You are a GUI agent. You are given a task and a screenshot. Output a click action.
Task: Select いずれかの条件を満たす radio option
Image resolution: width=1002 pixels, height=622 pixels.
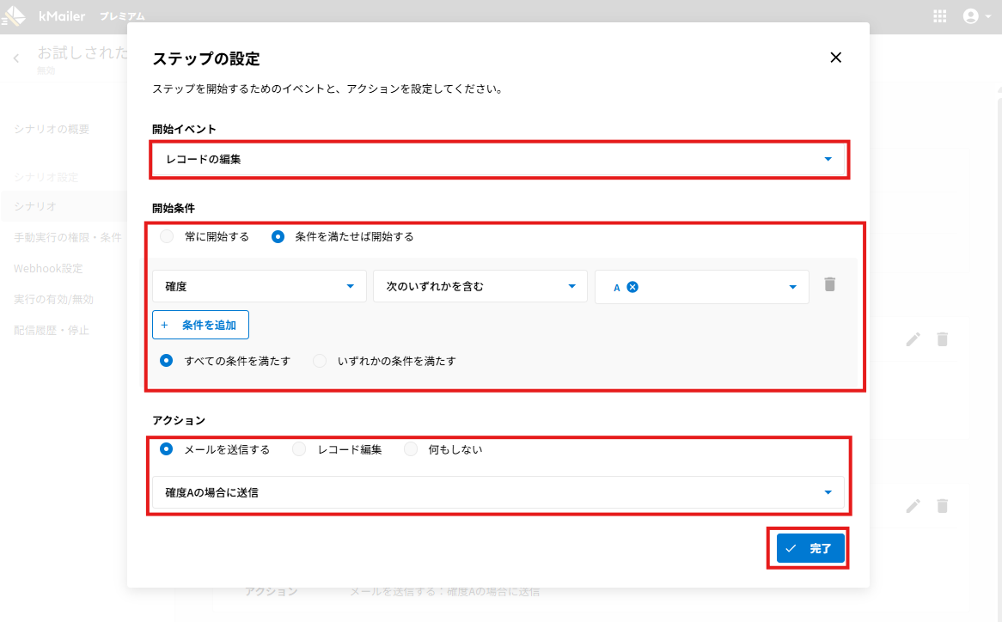pos(320,361)
